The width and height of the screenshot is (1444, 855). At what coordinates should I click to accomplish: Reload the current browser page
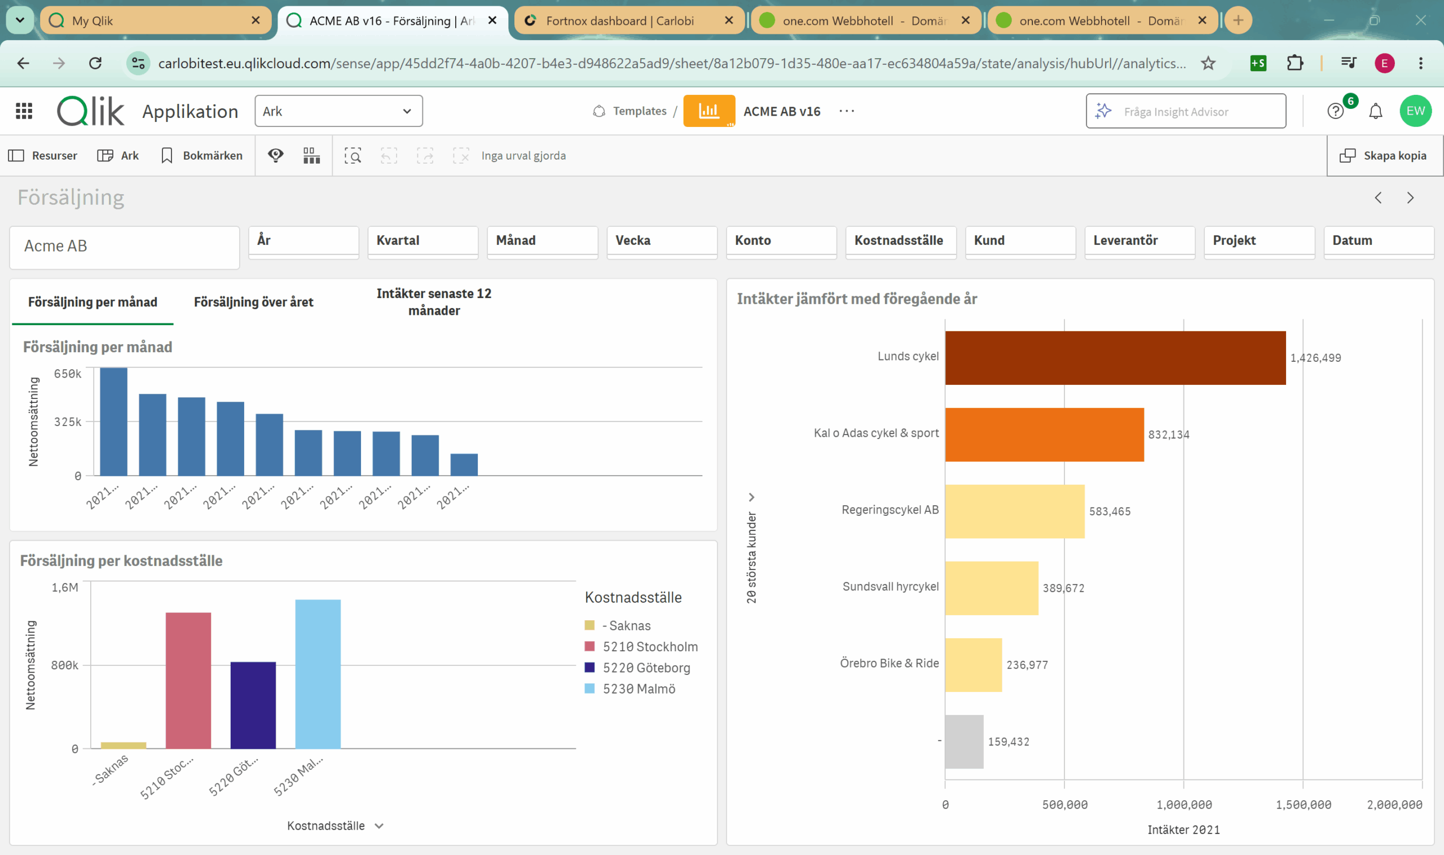(95, 63)
